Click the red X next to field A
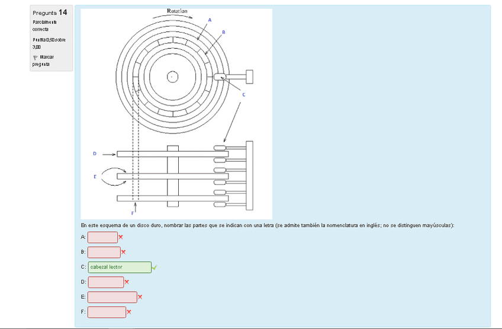Screen dimensions: 502x329 point(120,237)
